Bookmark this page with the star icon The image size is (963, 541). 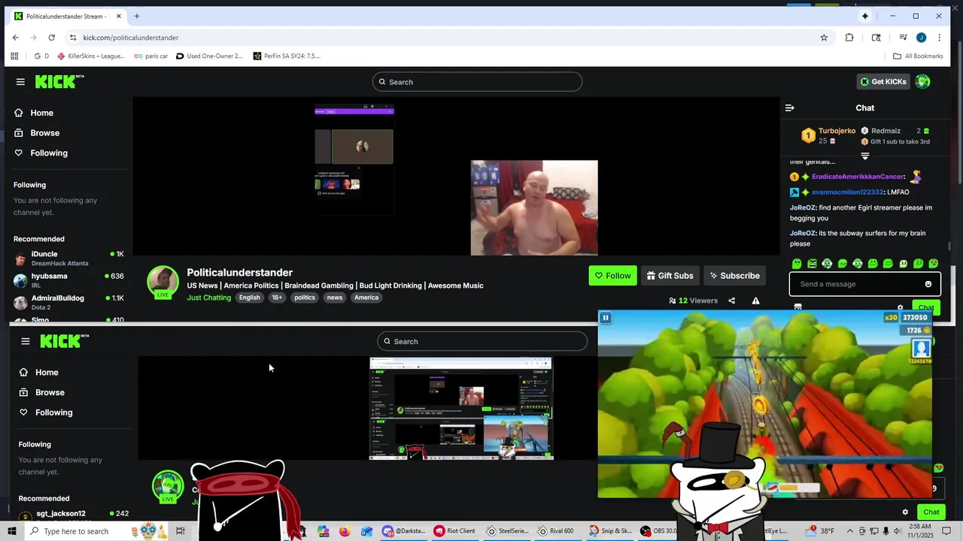point(824,38)
